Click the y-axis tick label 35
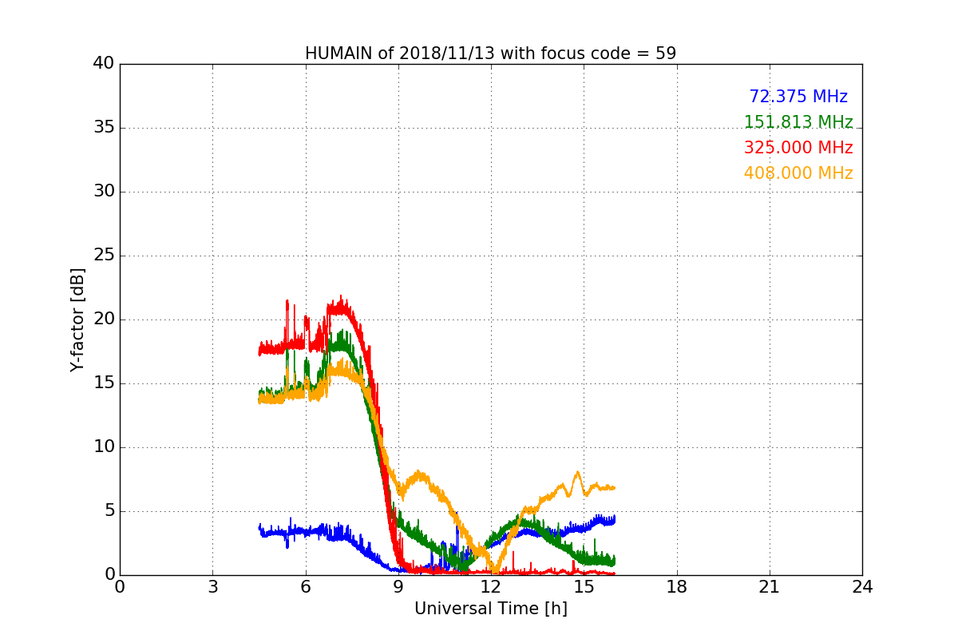The width and height of the screenshot is (958, 639). [104, 128]
